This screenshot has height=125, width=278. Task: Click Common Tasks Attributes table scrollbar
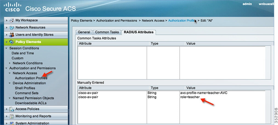(x=268, y=63)
